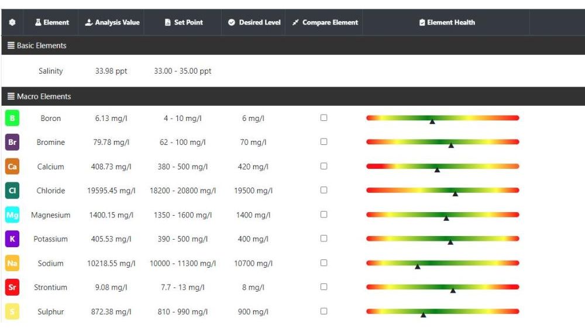Click the Set Point column header
The image size is (585, 329).
tap(184, 23)
